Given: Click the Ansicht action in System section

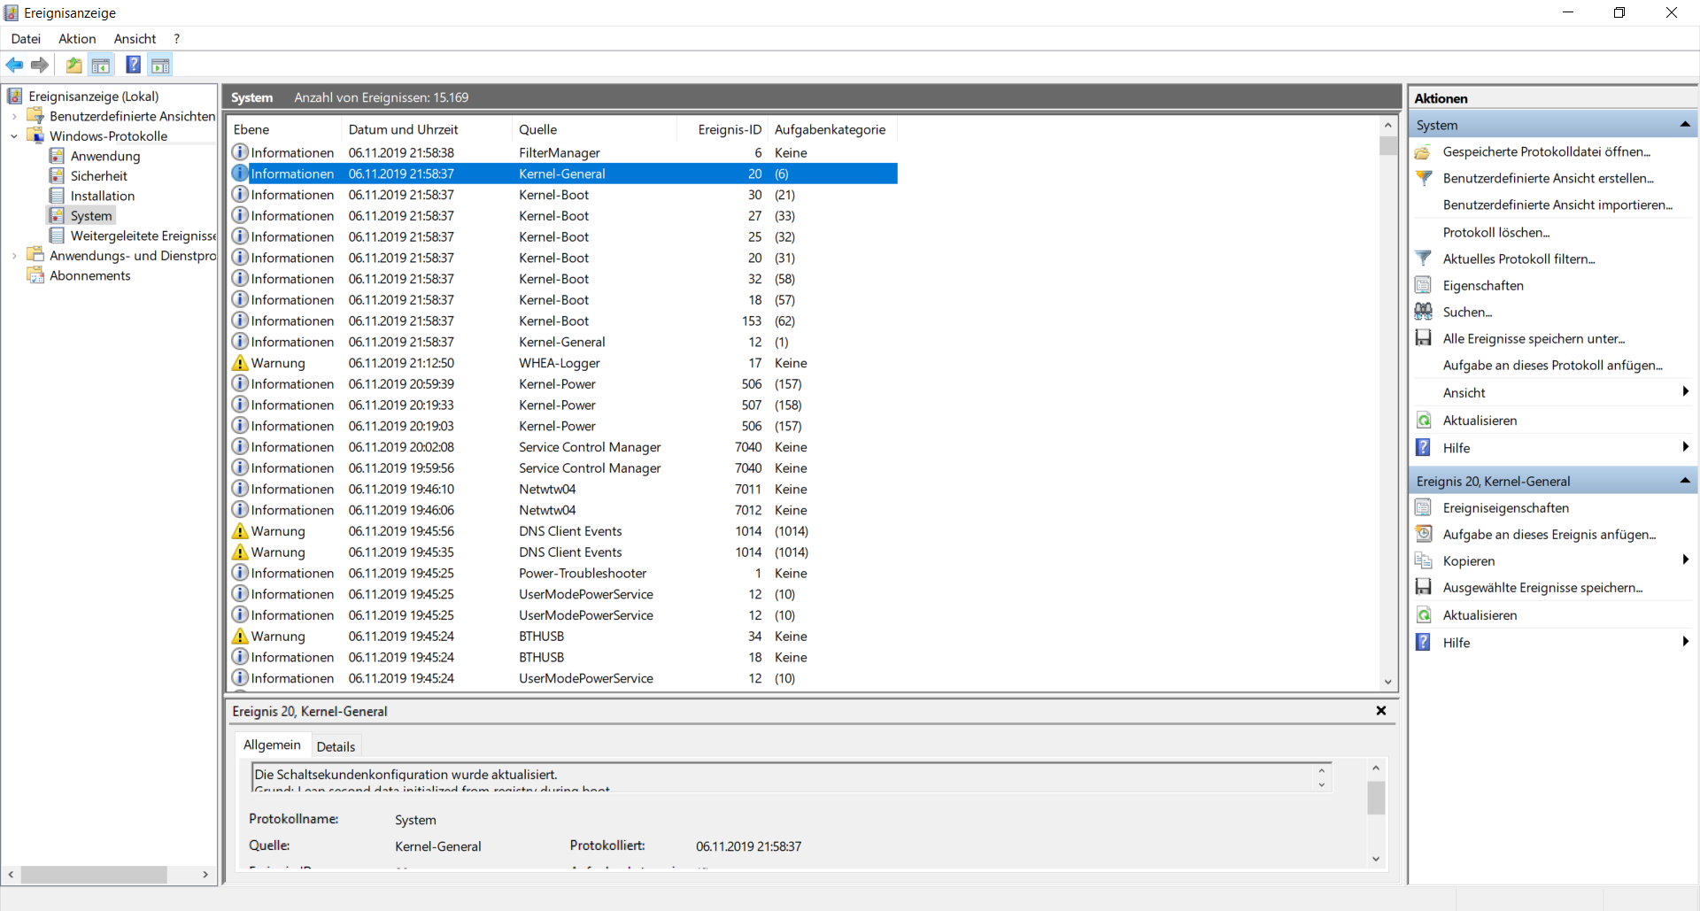Looking at the screenshot, I should (x=1464, y=392).
